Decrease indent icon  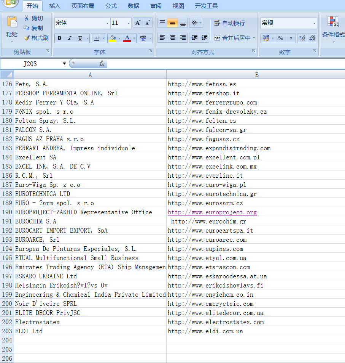point(194,37)
